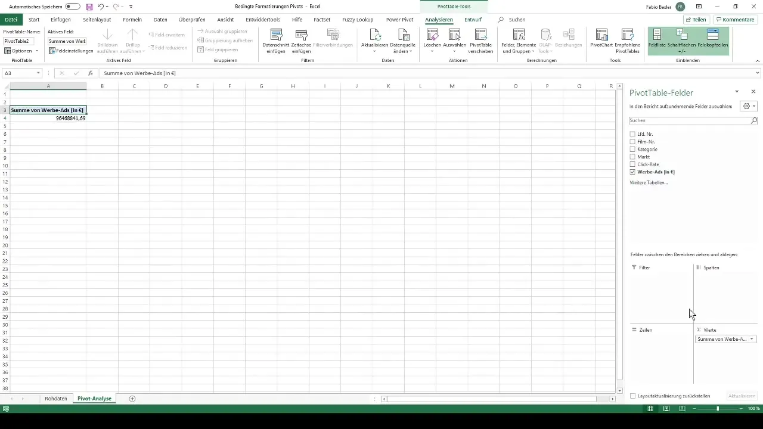This screenshot has height=429, width=763.
Task: Switch to the Formeln tab
Action: 132,20
